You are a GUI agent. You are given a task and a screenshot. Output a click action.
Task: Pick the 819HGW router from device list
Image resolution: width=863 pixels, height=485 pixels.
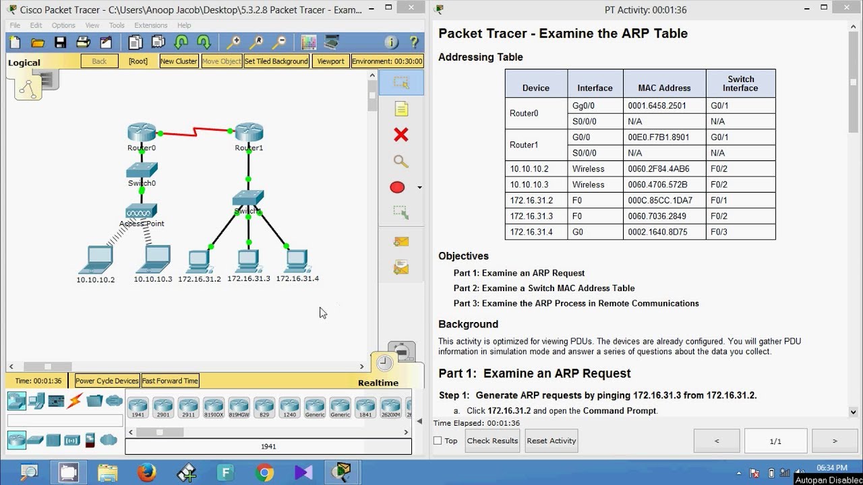click(239, 408)
